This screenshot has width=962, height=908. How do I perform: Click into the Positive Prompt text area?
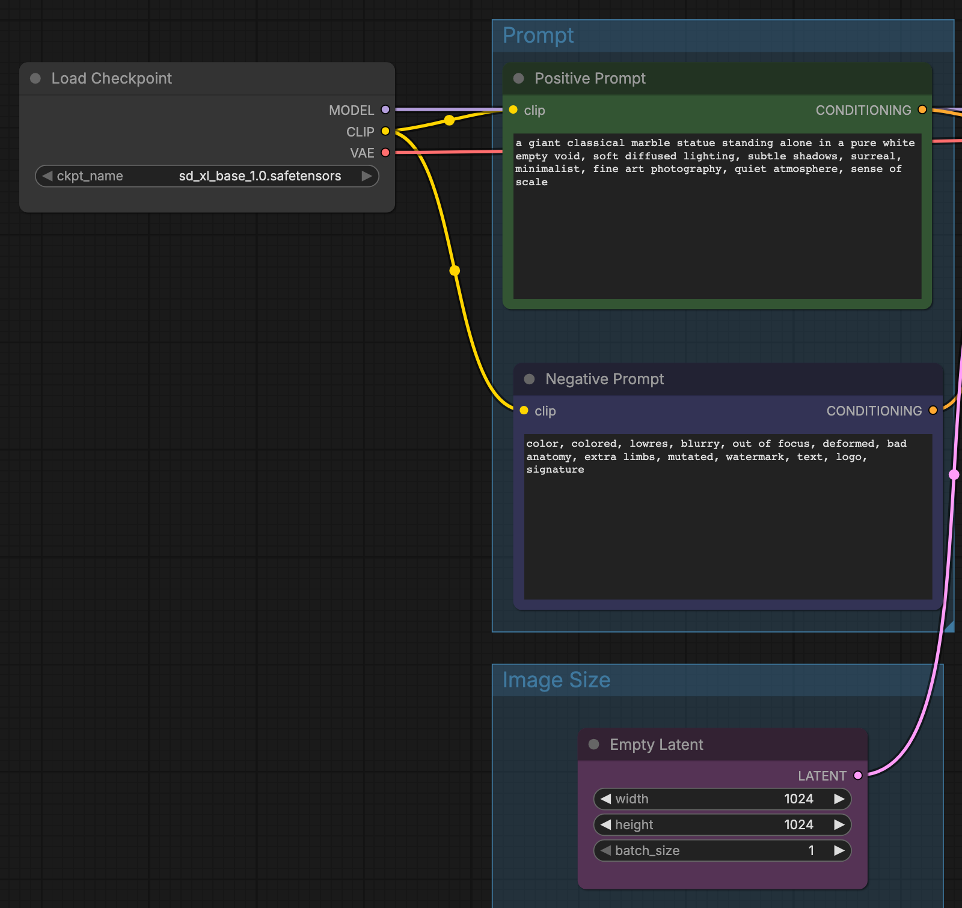click(x=717, y=216)
